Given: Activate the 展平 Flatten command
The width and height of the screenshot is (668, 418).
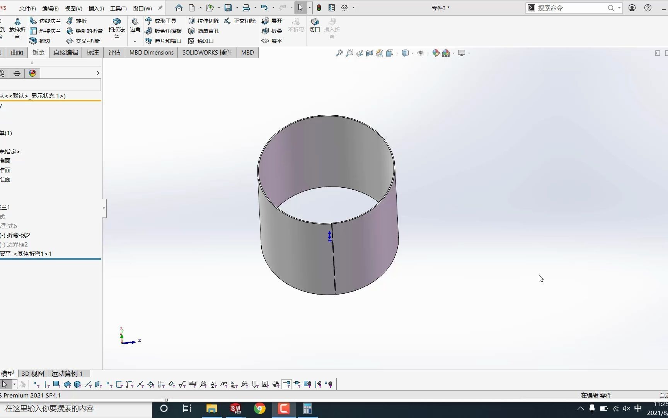Looking at the screenshot, I should 273,41.
